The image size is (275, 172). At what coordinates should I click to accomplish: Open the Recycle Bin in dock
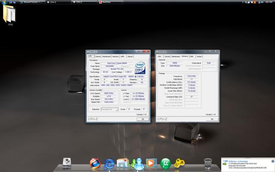[208, 163]
